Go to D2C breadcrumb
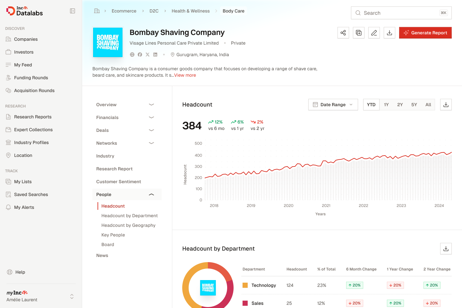462x308 pixels. pyautogui.click(x=154, y=11)
